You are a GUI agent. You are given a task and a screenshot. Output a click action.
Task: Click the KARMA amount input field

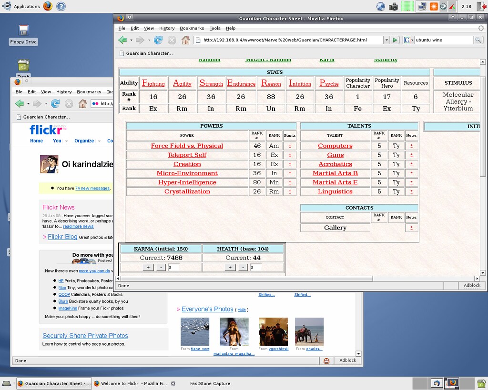pos(178,268)
